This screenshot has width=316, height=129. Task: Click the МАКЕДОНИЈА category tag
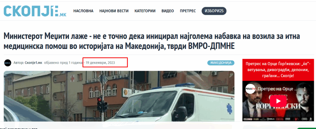[x=221, y=62]
